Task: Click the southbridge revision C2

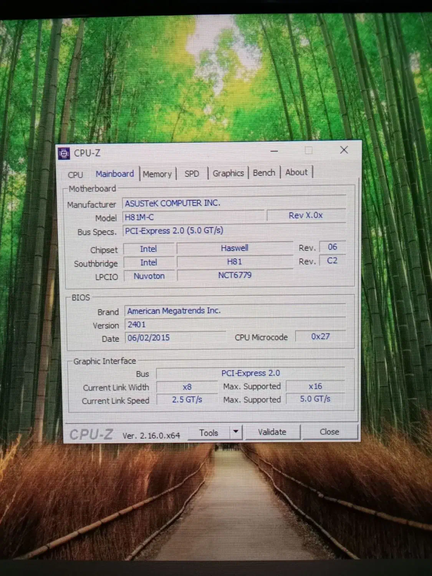Action: [333, 261]
